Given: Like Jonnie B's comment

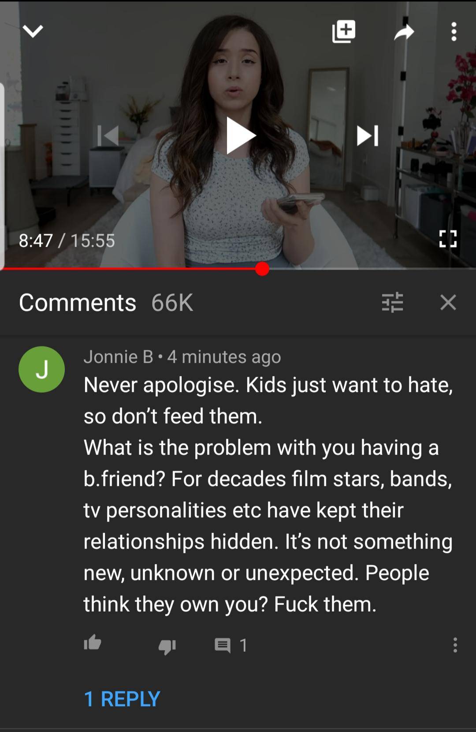Looking at the screenshot, I should click(93, 643).
